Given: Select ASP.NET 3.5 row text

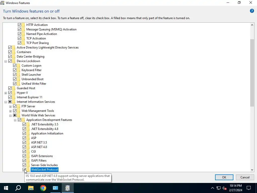Looking at the screenshot, I should click(39, 142).
